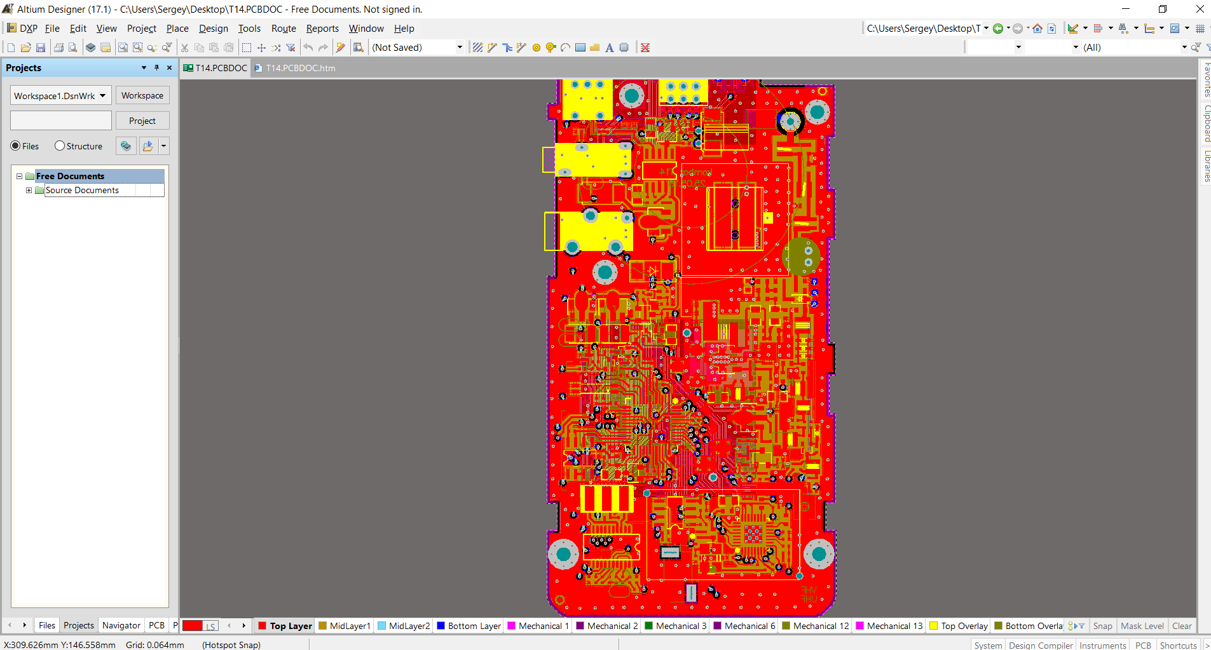Open the Projects panel menu arrow
The image size is (1211, 650).
point(144,67)
